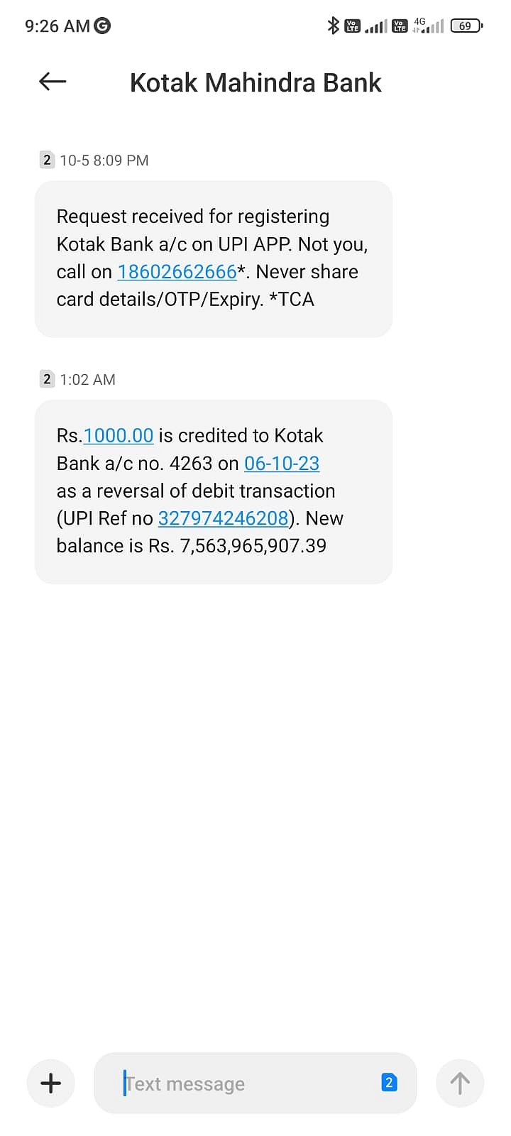Tap the 9:26 AM clock

[x=57, y=26]
